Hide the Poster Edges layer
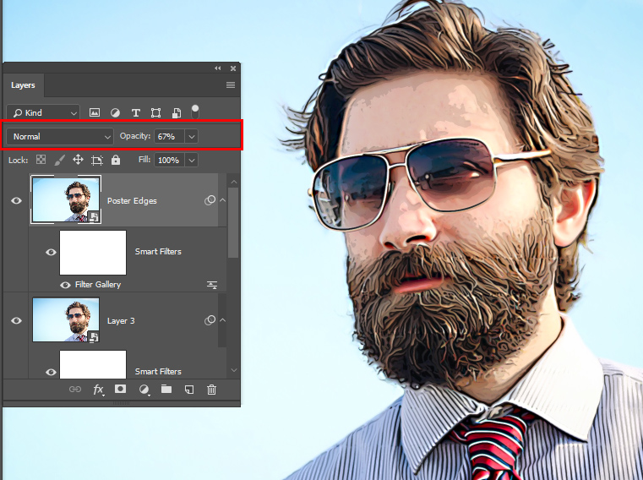 tap(16, 200)
